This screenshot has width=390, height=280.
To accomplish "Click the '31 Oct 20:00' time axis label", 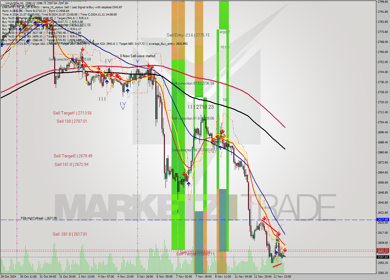I will click(x=68, y=277).
